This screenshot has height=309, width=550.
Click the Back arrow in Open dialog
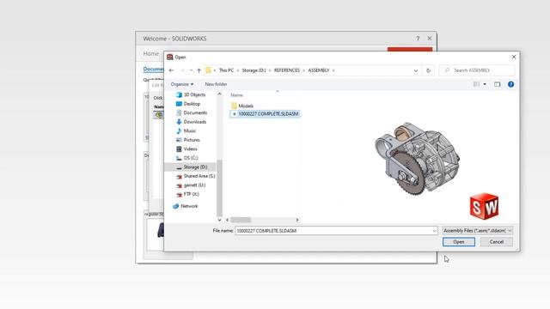171,70
